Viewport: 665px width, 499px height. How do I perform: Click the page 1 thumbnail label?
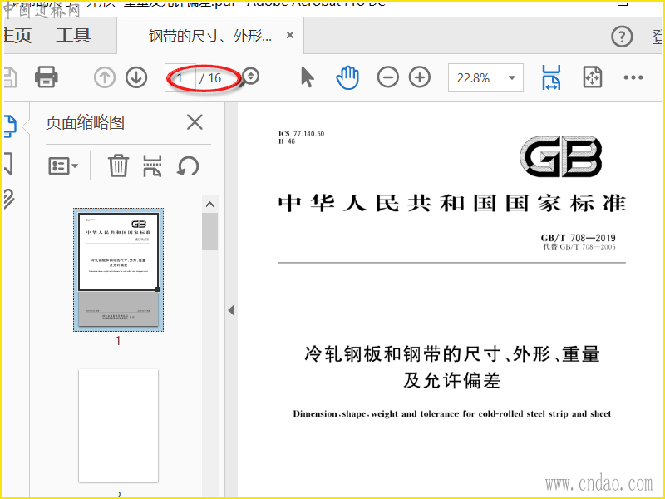(x=118, y=341)
